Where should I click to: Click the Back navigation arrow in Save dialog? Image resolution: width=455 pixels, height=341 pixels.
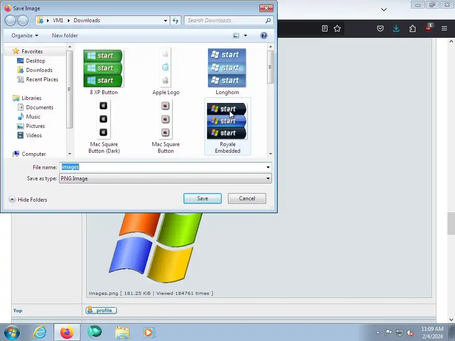pos(11,20)
